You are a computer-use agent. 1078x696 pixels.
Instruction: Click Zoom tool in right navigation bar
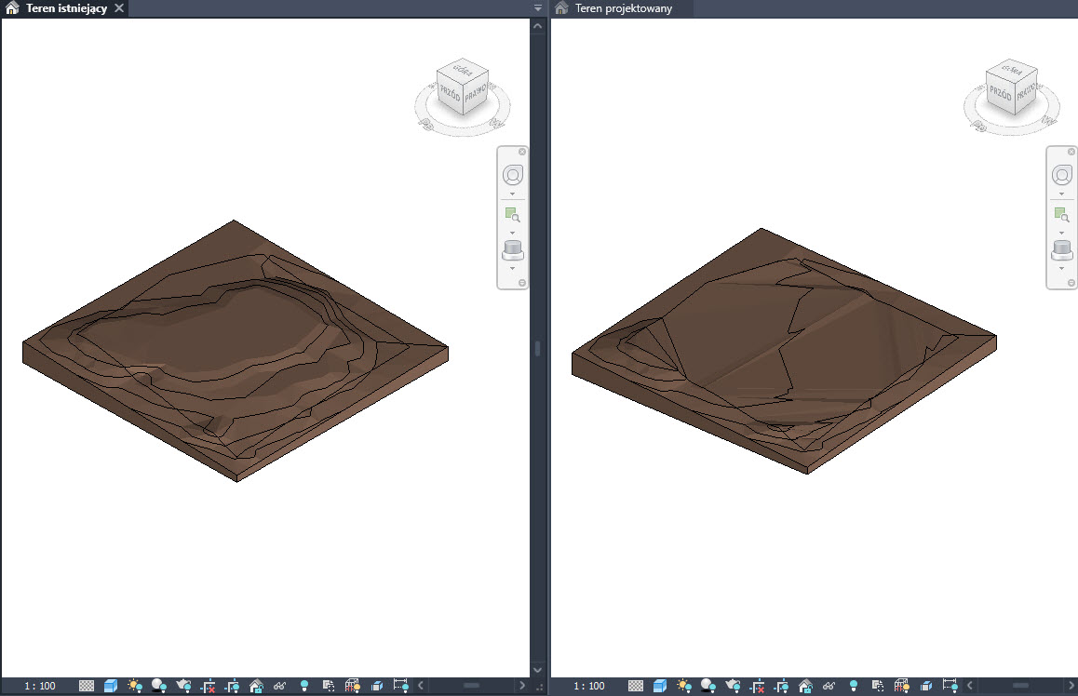pos(1062,214)
